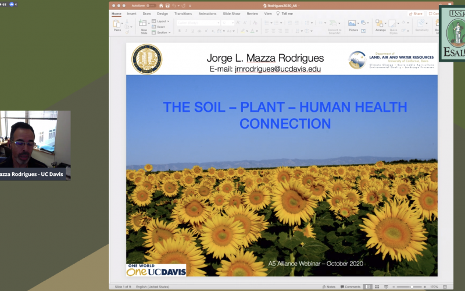Viewport: 465px width, 291px height.
Task: Insert a text box
Action: click(363, 31)
